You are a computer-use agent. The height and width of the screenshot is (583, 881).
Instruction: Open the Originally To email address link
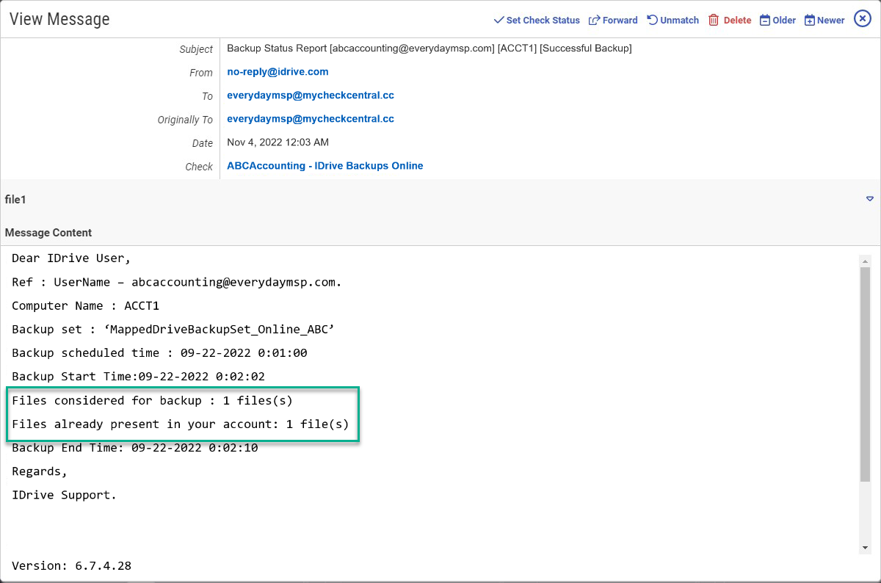click(x=311, y=118)
